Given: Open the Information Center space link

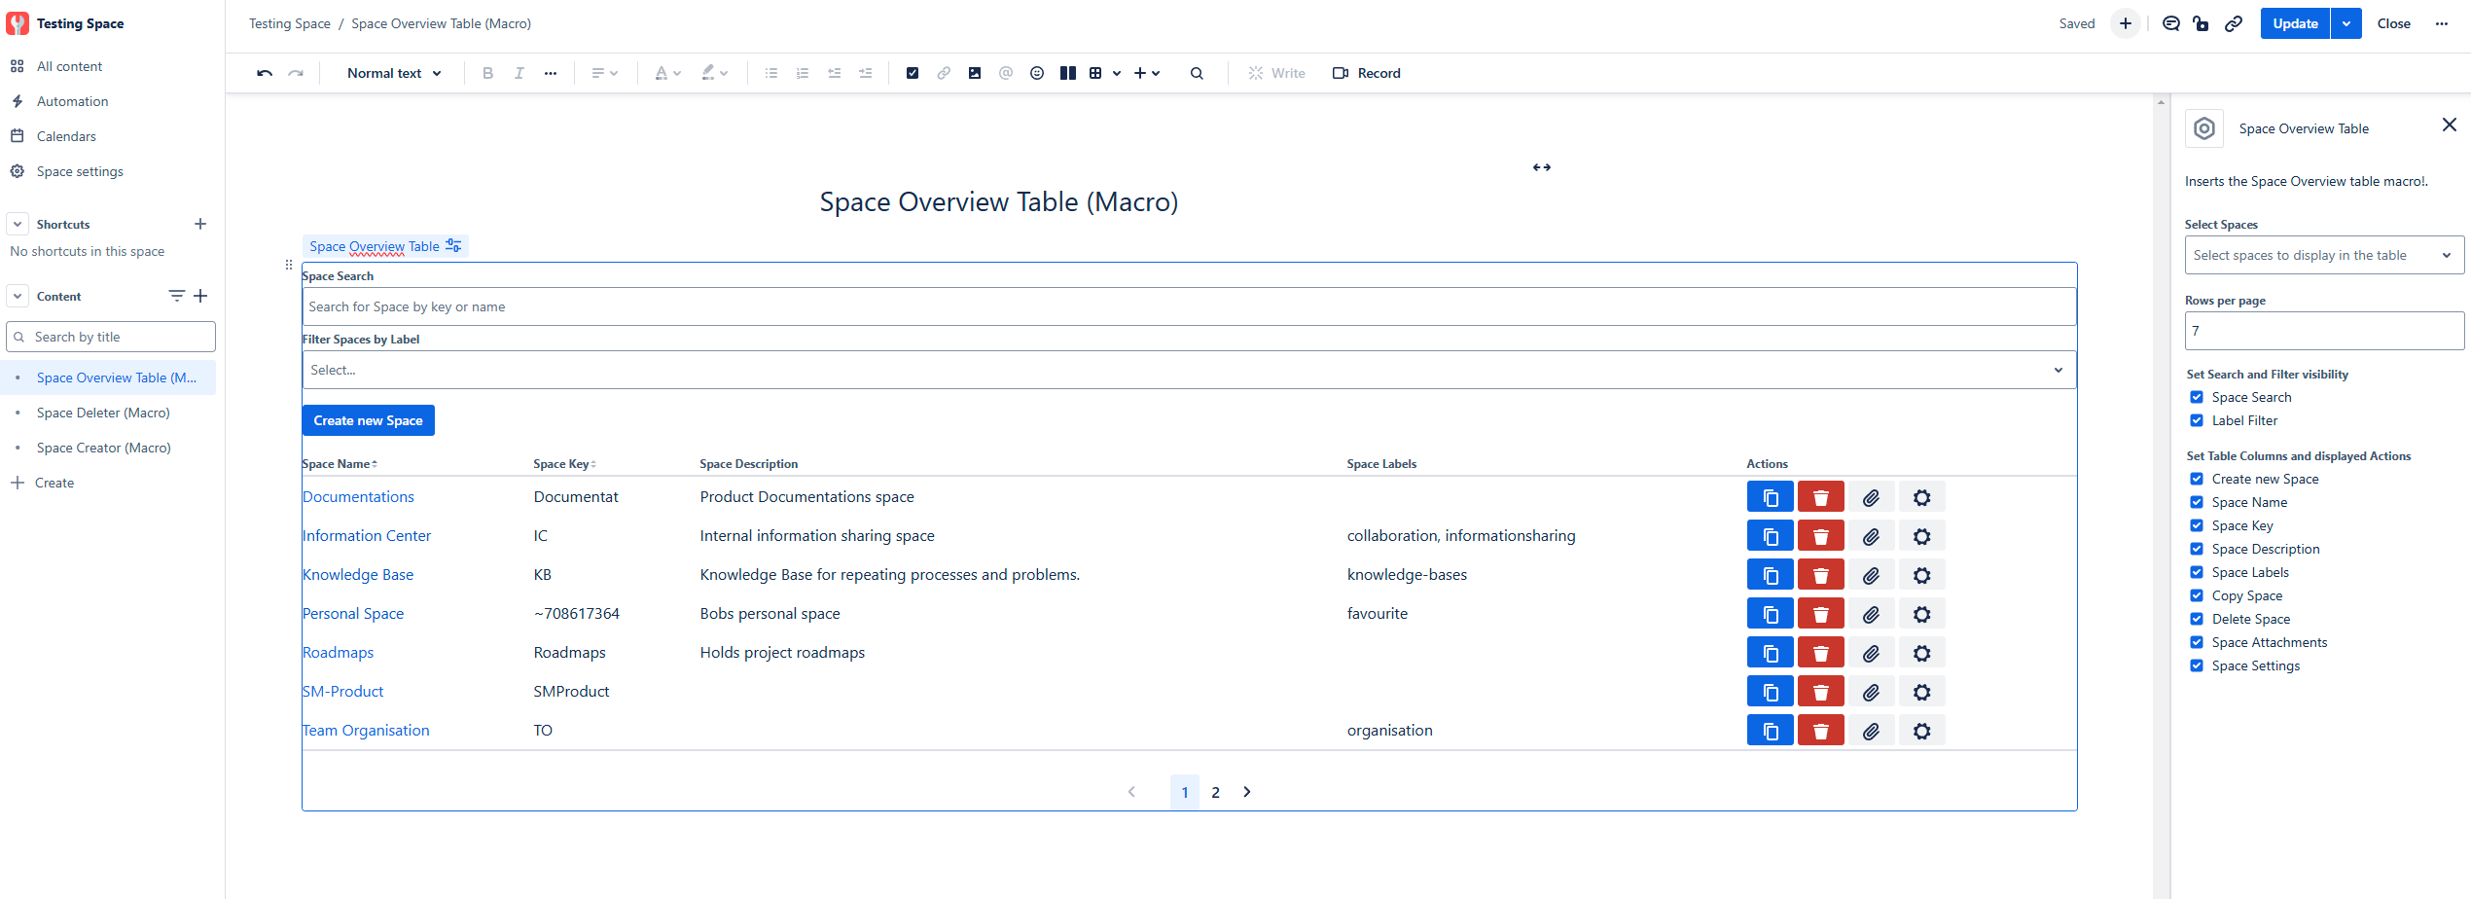Looking at the screenshot, I should pos(367,536).
